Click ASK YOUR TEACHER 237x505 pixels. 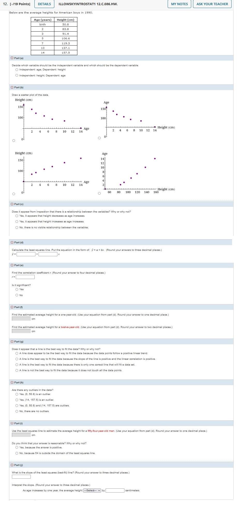(x=212, y=4)
